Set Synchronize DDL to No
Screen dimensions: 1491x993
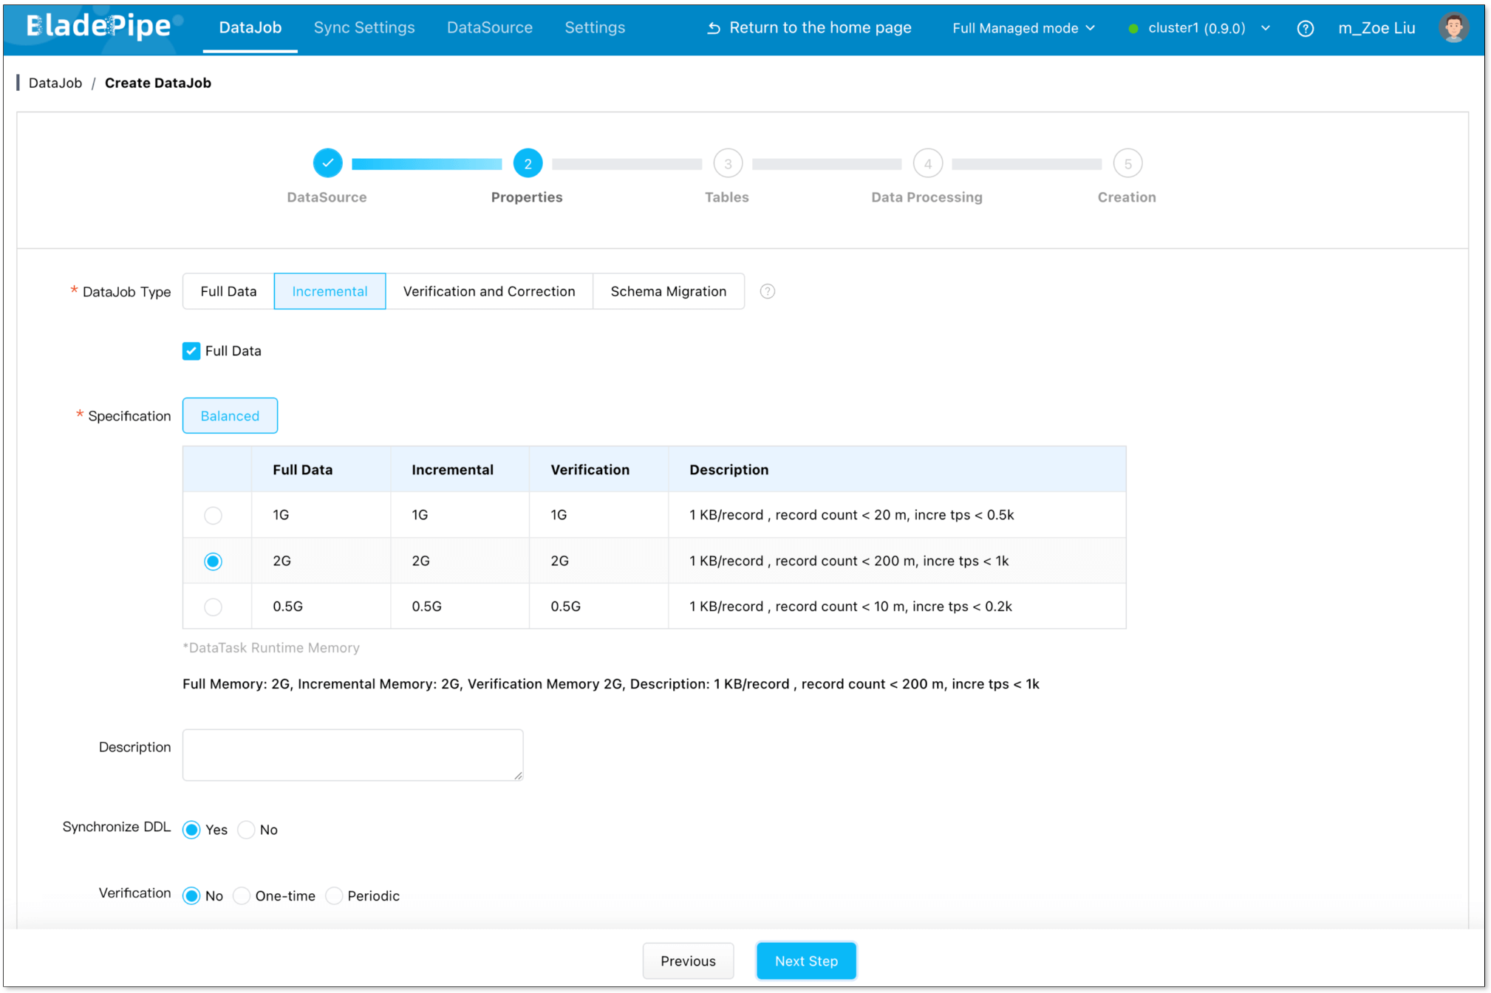point(247,830)
